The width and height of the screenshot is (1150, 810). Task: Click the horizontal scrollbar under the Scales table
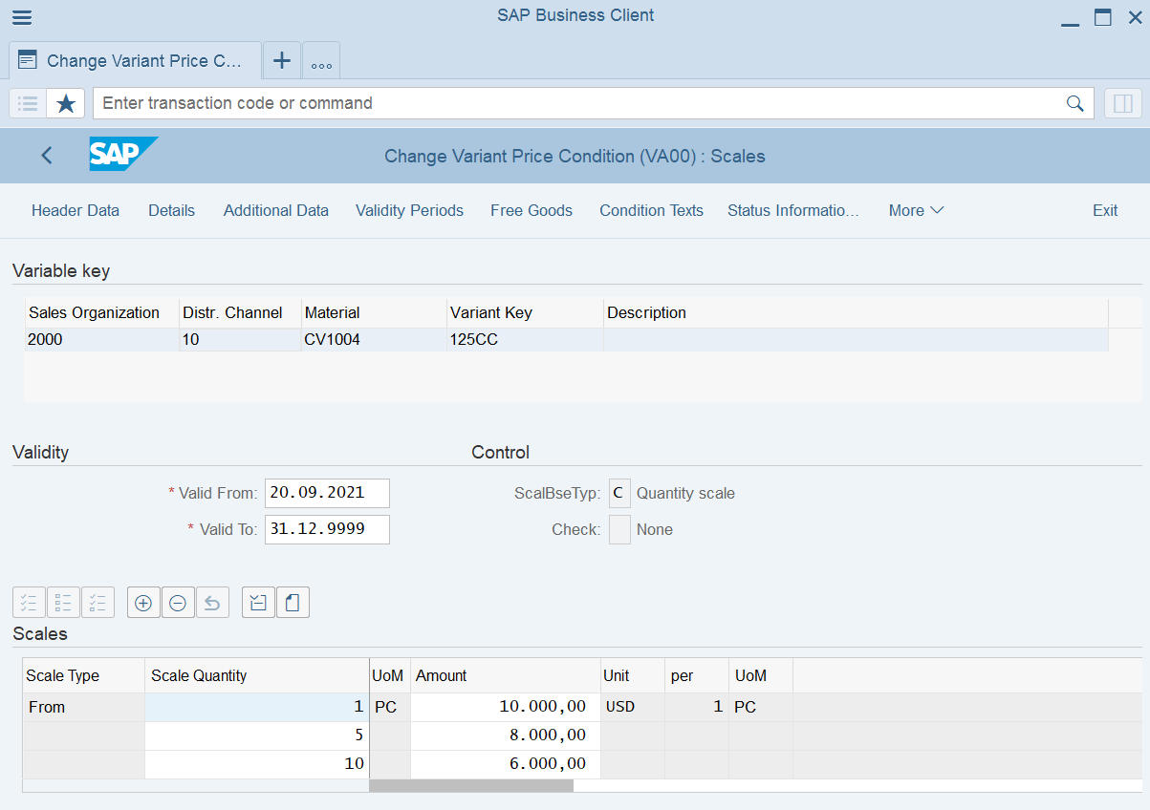coord(471,785)
